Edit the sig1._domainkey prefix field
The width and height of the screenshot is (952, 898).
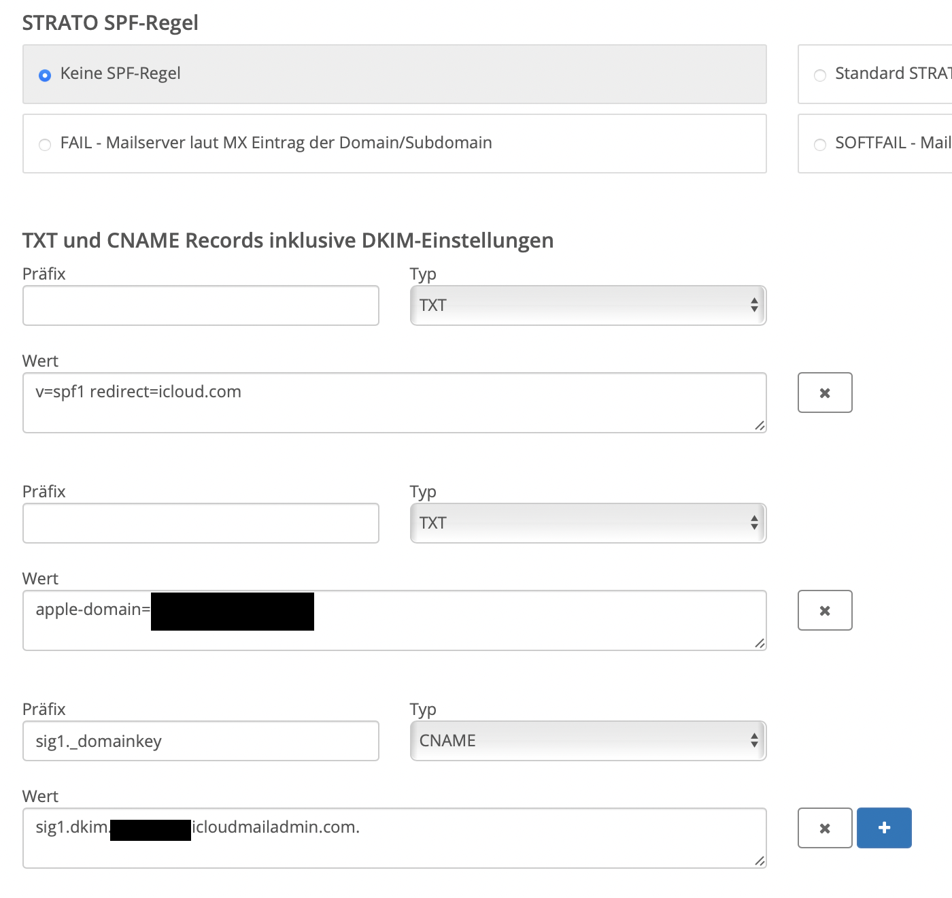(x=201, y=741)
